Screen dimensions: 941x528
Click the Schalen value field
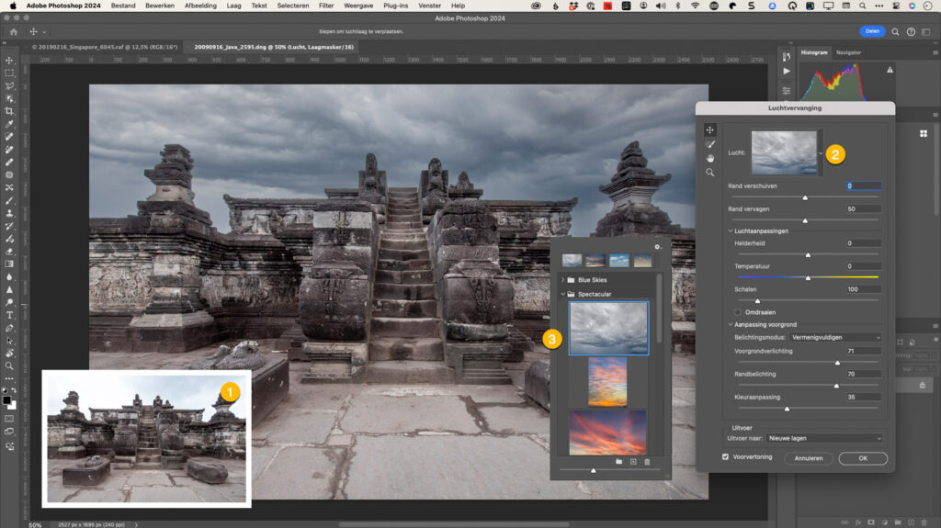tap(864, 289)
